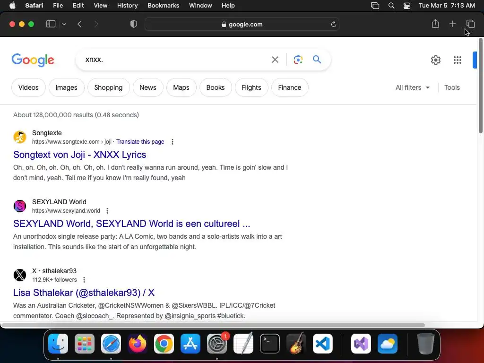Select the News filter
The height and width of the screenshot is (363, 484).
tap(148, 87)
